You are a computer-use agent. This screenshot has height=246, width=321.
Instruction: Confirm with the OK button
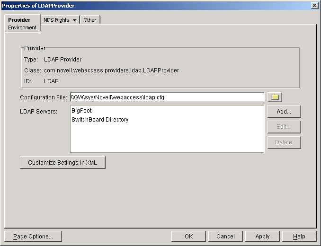188,236
